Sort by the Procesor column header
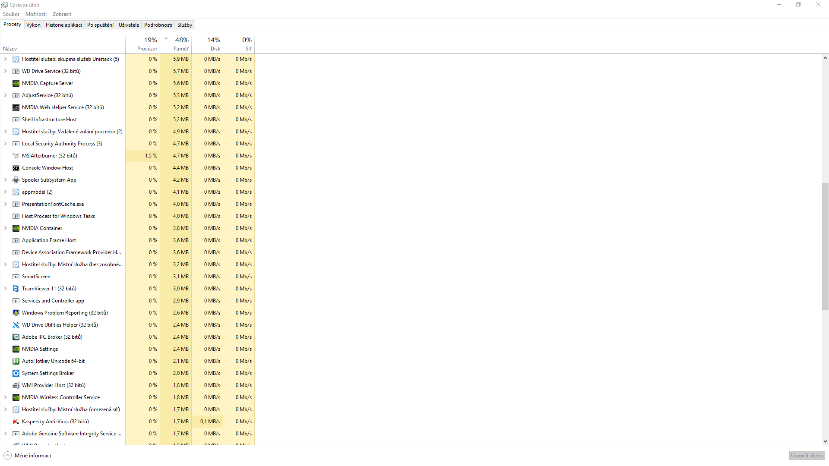Viewport: 829px width, 466px height. click(143, 44)
